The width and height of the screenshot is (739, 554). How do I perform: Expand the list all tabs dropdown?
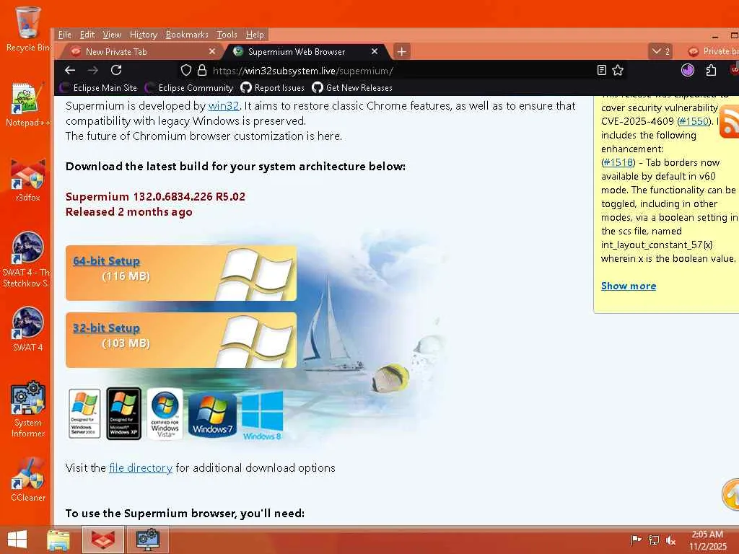pos(660,51)
